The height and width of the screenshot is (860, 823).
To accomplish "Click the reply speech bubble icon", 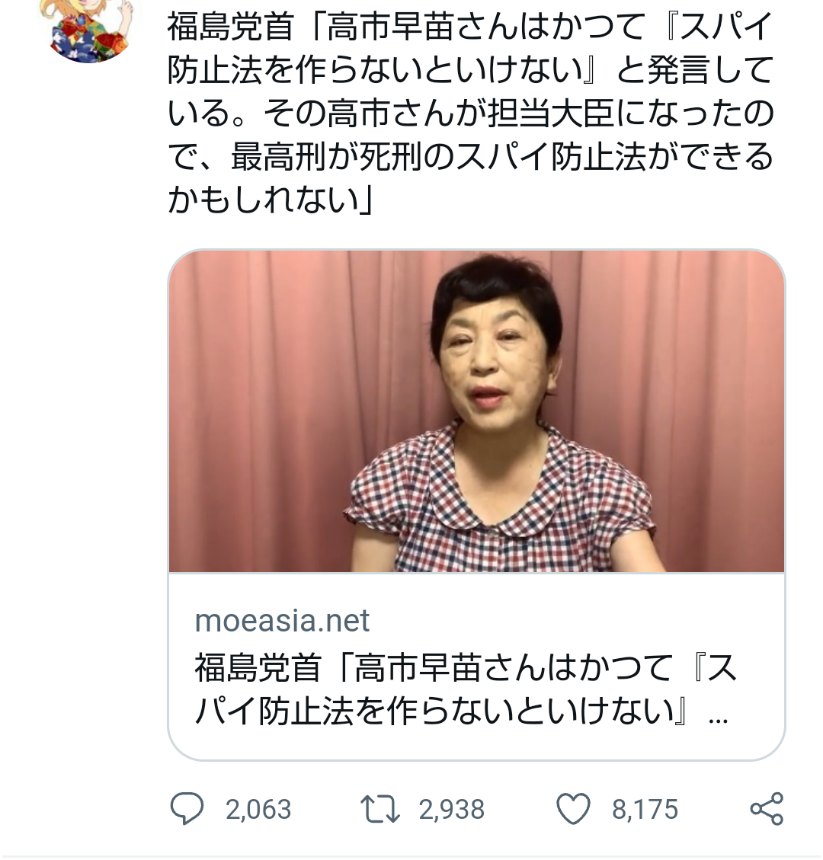I will pos(187,808).
